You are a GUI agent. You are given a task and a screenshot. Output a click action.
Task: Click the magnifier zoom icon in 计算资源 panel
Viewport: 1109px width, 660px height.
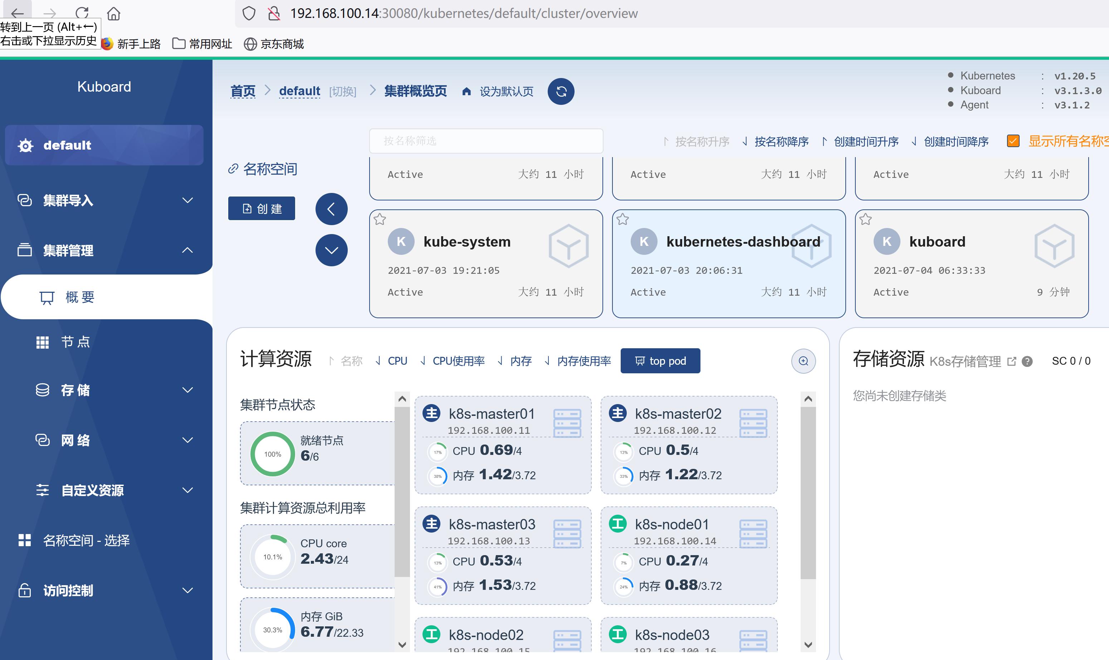tap(803, 361)
